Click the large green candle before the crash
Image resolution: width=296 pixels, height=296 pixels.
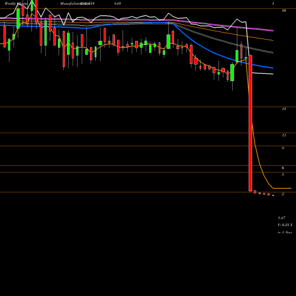[232, 72]
